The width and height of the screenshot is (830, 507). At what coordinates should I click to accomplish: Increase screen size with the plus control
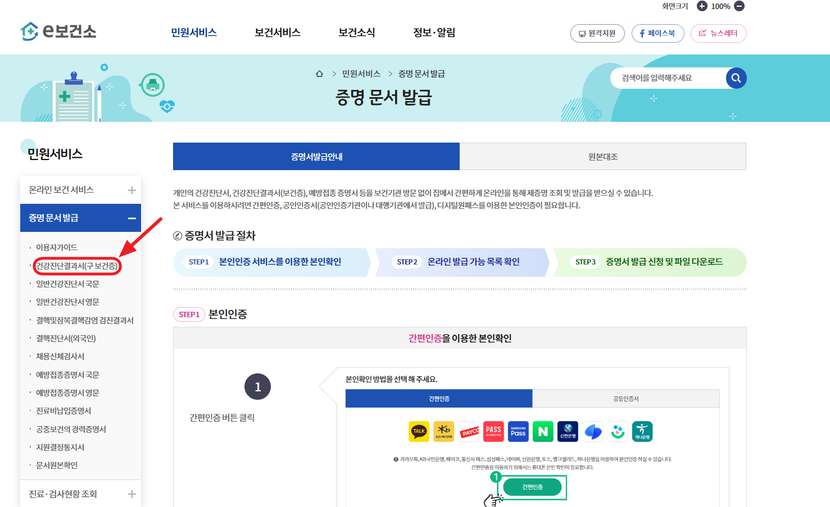pos(701,6)
